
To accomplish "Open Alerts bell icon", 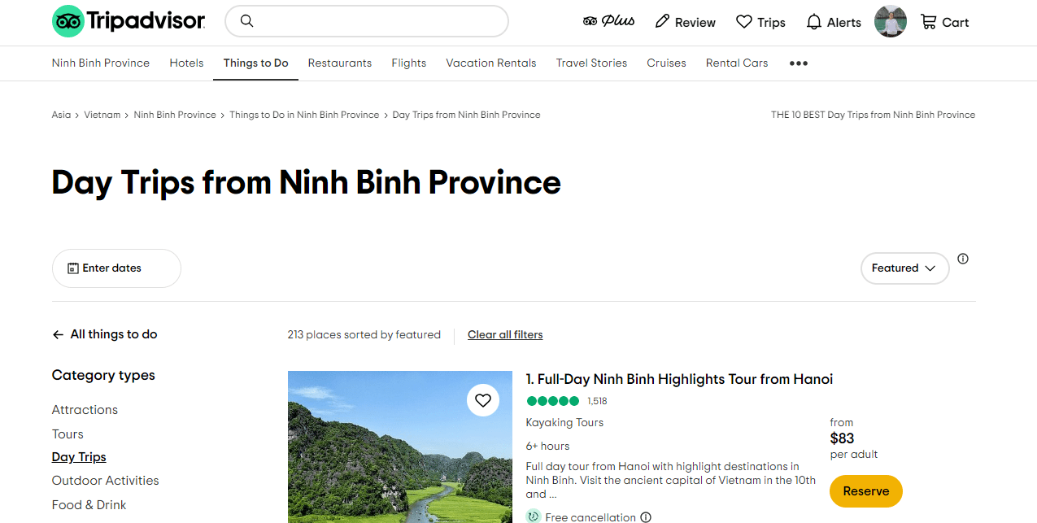I will point(814,22).
